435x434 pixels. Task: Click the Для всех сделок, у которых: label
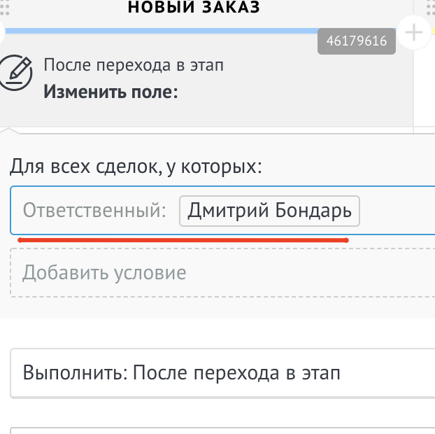click(x=136, y=167)
